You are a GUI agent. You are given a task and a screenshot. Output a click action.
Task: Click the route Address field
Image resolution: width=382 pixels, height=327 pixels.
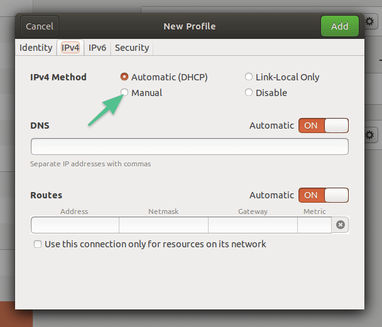75,225
